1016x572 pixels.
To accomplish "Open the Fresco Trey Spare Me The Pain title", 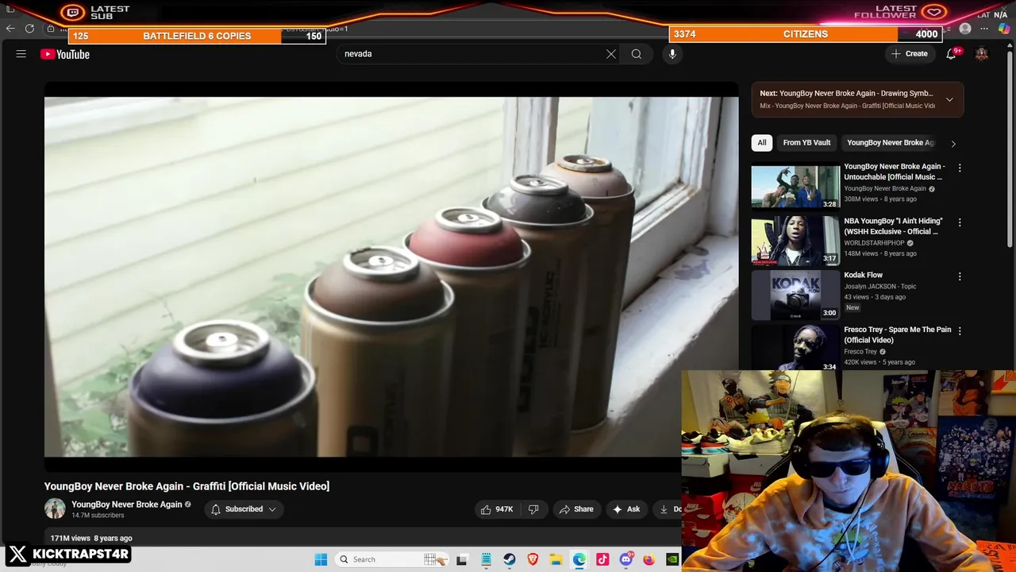I will [897, 334].
